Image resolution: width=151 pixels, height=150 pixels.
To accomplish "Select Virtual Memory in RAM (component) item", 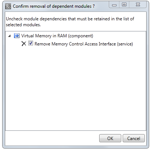I will [x=57, y=36].
